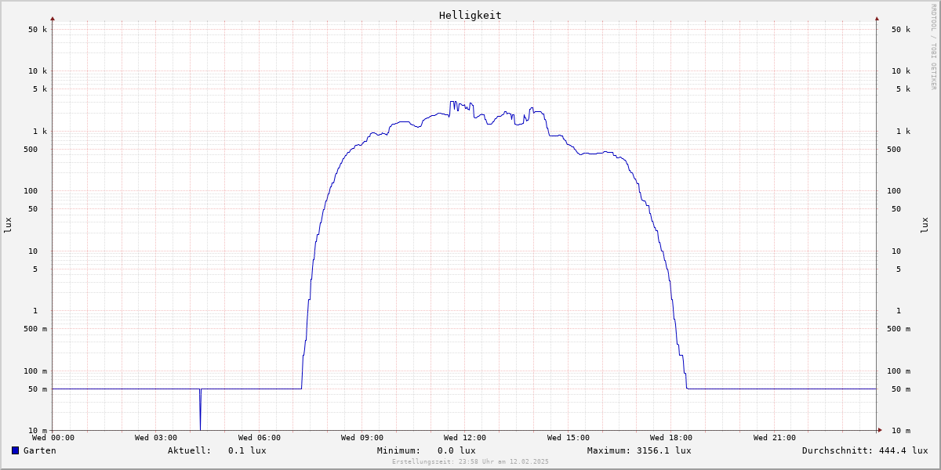Click the Wed 18:00 time axis label
The image size is (941, 470).
(671, 438)
